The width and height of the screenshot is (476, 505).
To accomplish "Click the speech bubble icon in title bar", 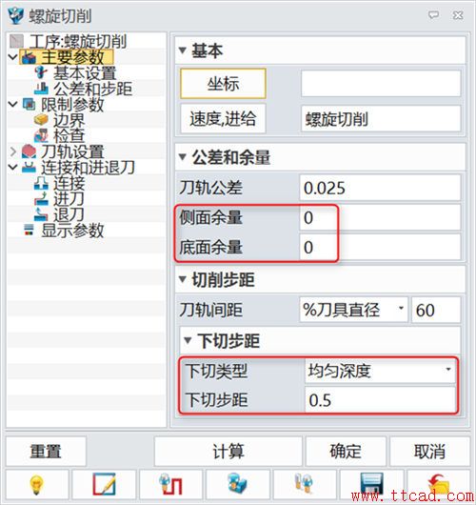I will [x=433, y=15].
